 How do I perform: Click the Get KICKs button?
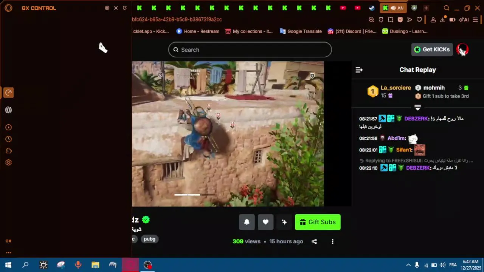pos(432,49)
